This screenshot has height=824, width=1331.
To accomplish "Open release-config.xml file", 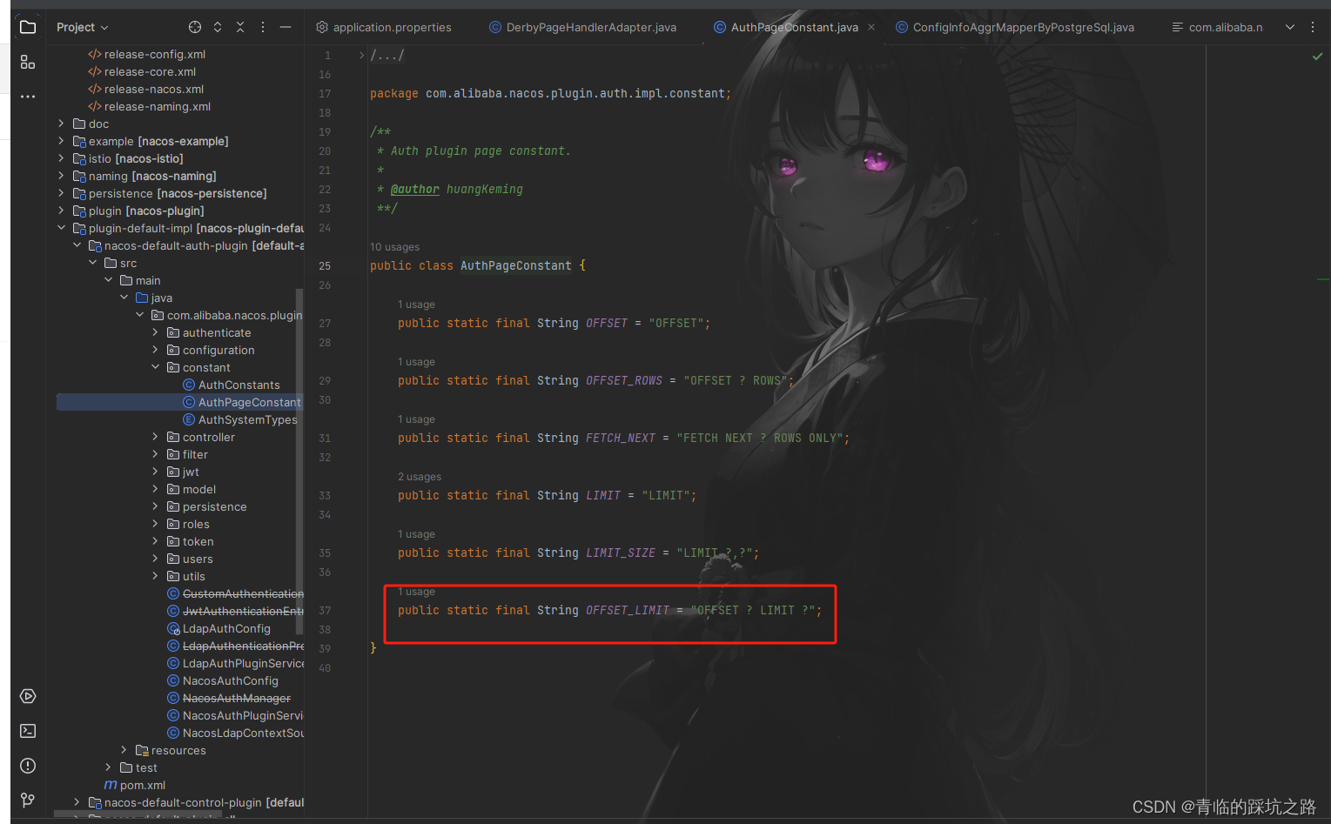I will click(x=146, y=54).
